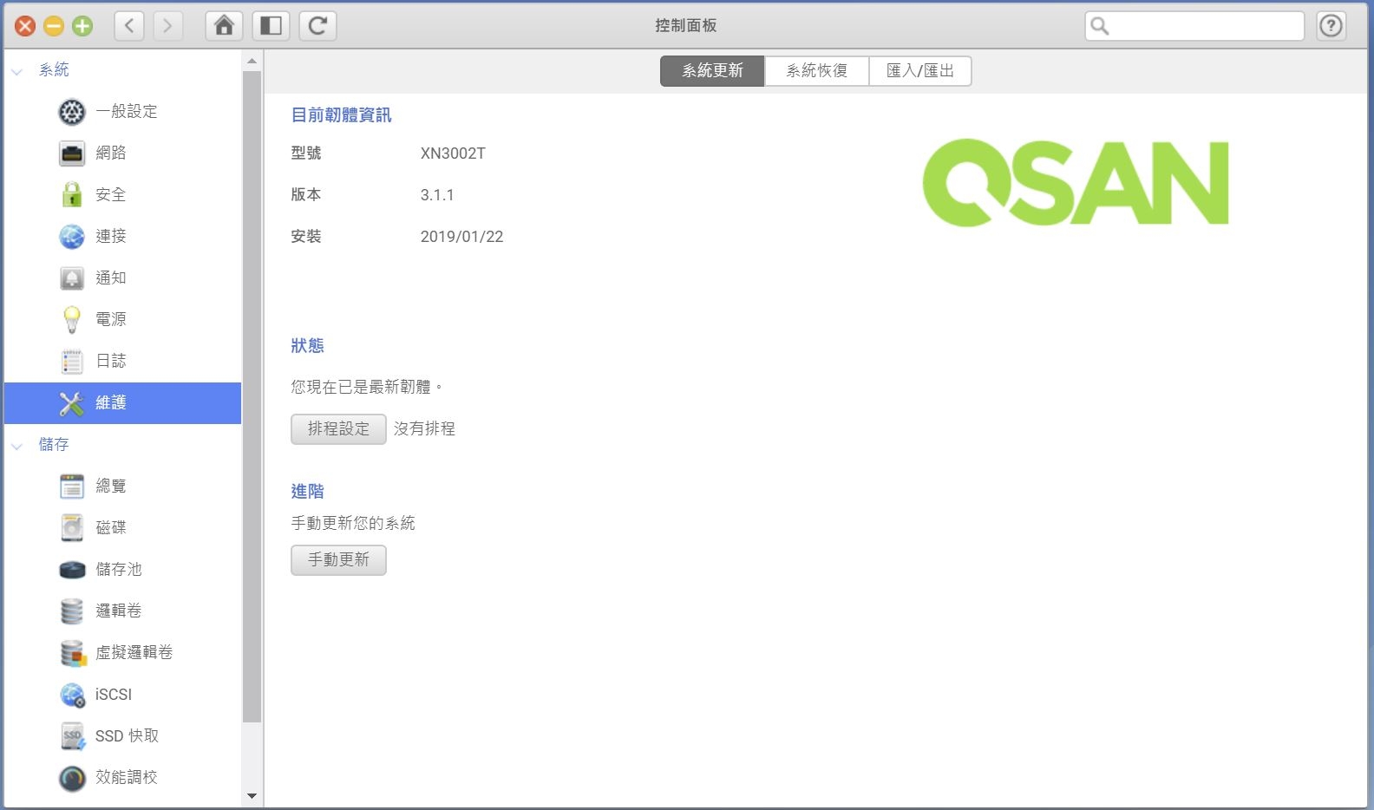Viewport: 1374px width, 810px height.
Task: Click the 效能調校 gauge icon
Action: click(x=72, y=778)
